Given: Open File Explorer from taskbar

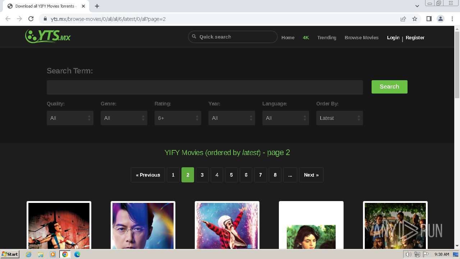Looking at the screenshot, I should coord(41,254).
